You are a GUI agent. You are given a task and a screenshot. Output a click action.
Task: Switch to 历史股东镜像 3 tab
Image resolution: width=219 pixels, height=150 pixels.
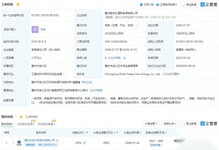46,124
